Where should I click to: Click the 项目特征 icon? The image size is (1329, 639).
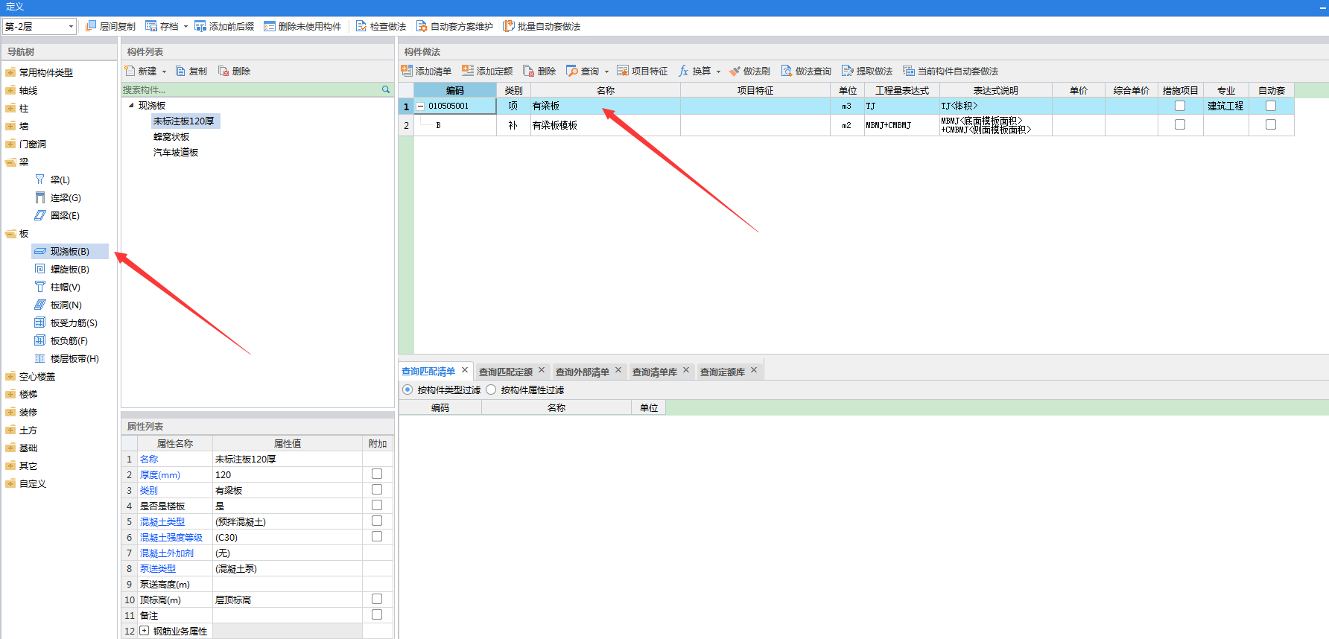(623, 71)
